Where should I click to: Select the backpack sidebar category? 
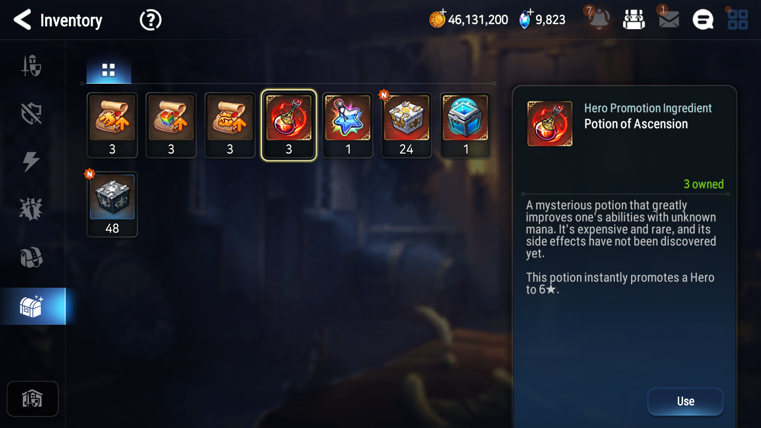pyautogui.click(x=31, y=257)
